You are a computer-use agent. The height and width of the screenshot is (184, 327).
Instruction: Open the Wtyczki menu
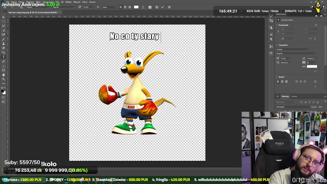77,2
